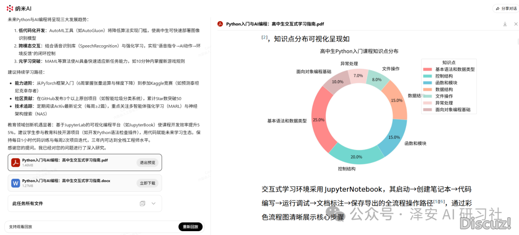Click the 异常处理 legend color swatch
Image resolution: width=519 pixels, height=235 pixels.
428,103
